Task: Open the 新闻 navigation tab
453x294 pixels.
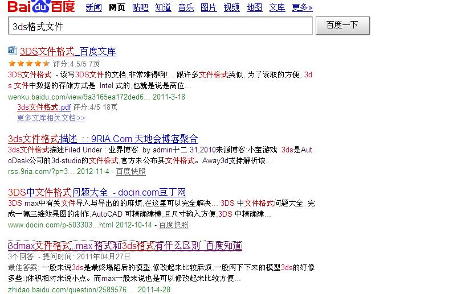Action: tap(94, 7)
